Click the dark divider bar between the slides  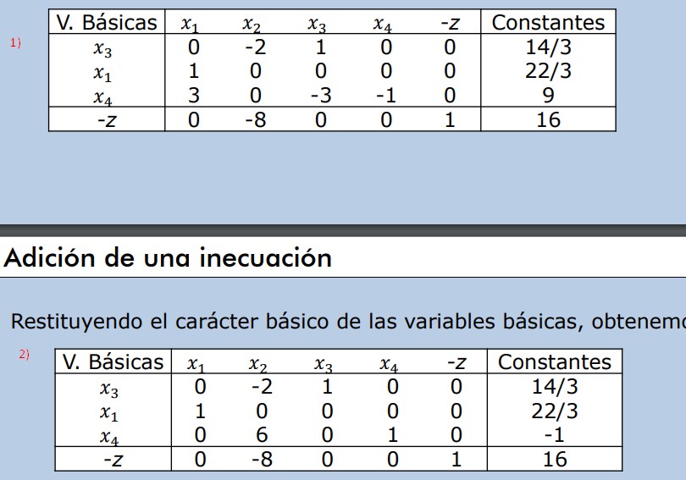pyautogui.click(x=343, y=229)
